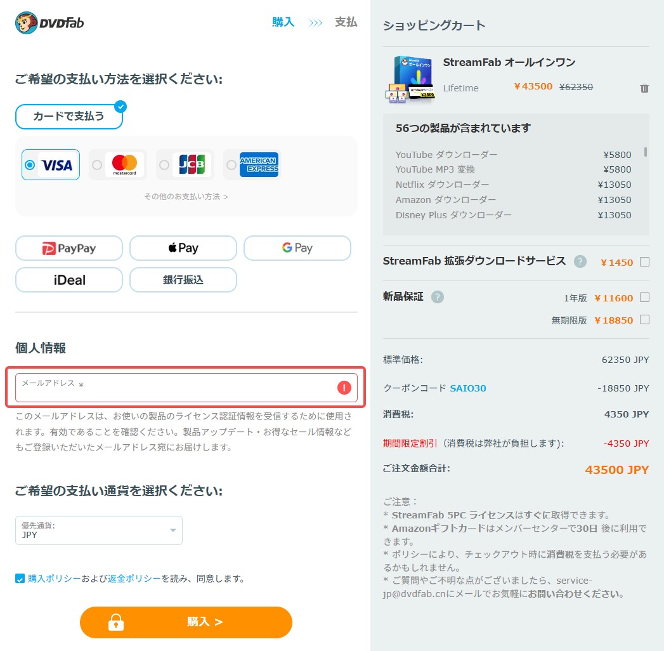Click the 購入 step tab
Screen dimensions: 664x651
[283, 22]
